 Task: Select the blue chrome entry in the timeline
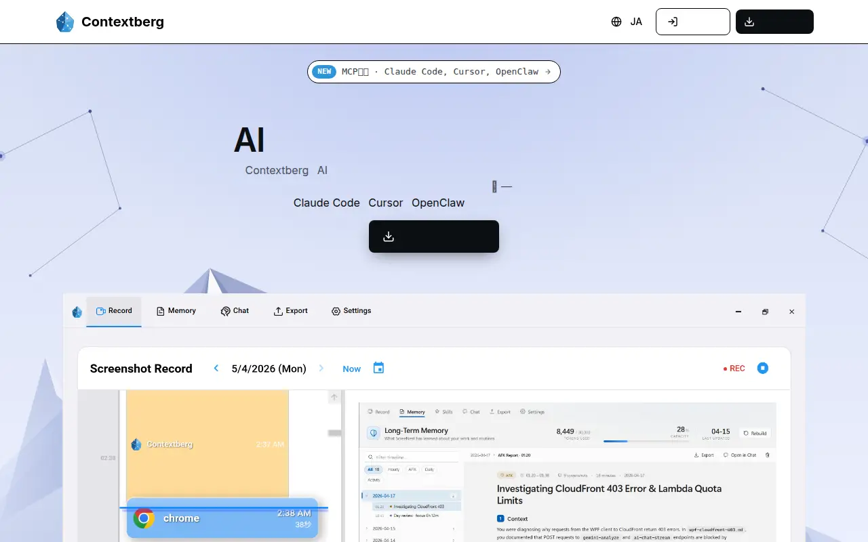pos(222,518)
